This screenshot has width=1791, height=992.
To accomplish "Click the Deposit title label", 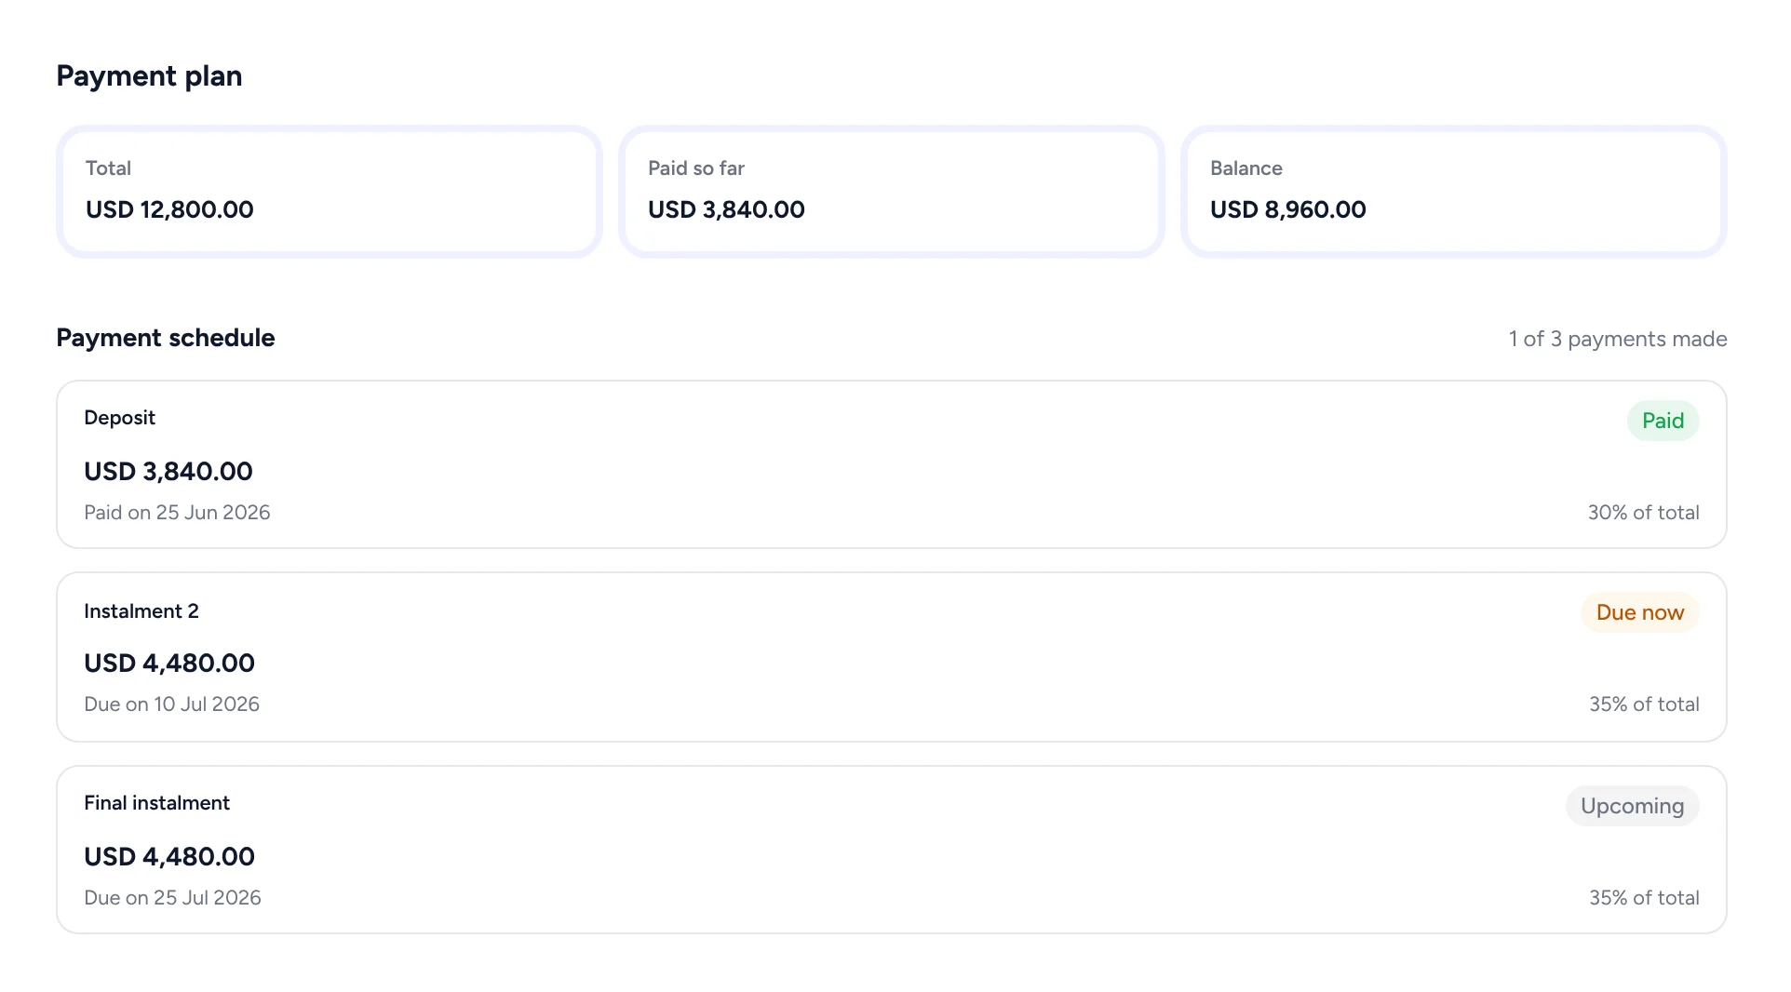I will click(119, 418).
